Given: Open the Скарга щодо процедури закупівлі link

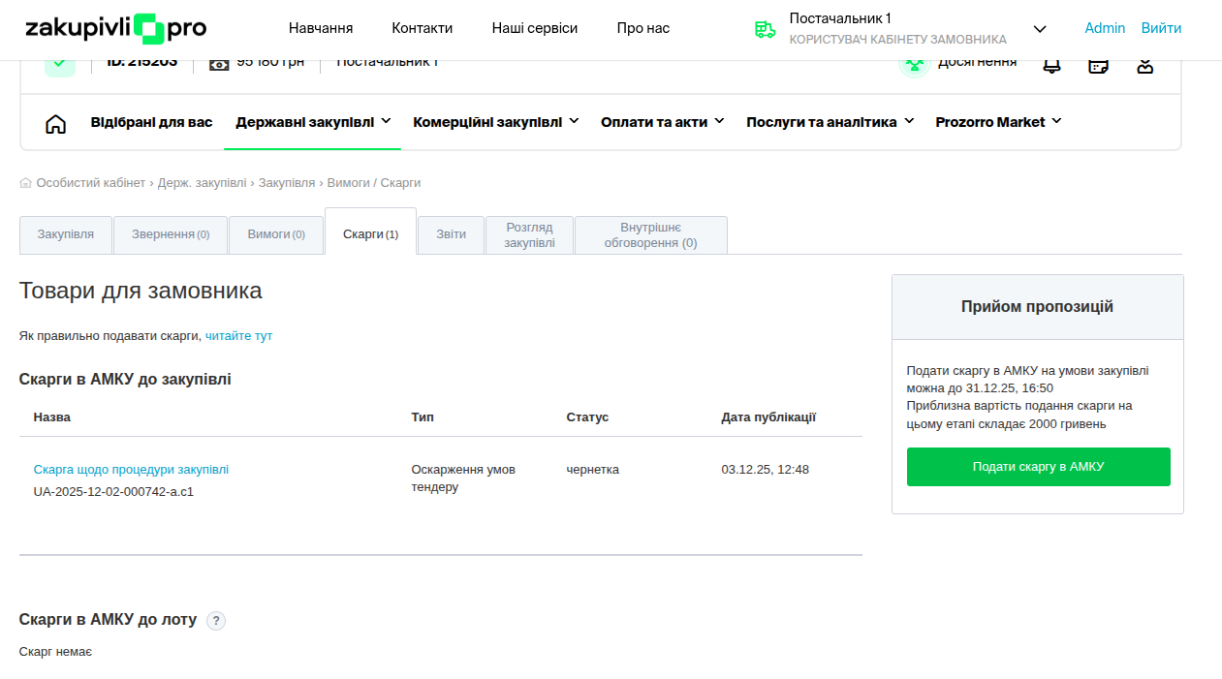Looking at the screenshot, I should pos(131,470).
